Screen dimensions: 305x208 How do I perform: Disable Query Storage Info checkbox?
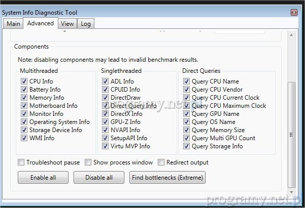coord(187,146)
